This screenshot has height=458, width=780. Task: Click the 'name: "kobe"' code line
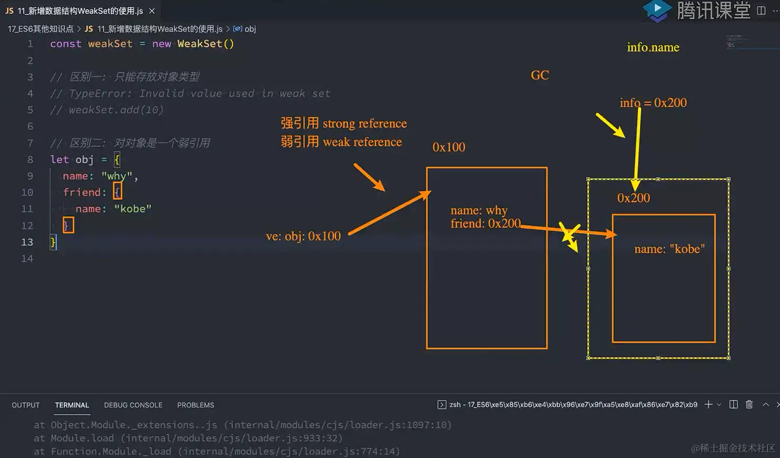114,209
